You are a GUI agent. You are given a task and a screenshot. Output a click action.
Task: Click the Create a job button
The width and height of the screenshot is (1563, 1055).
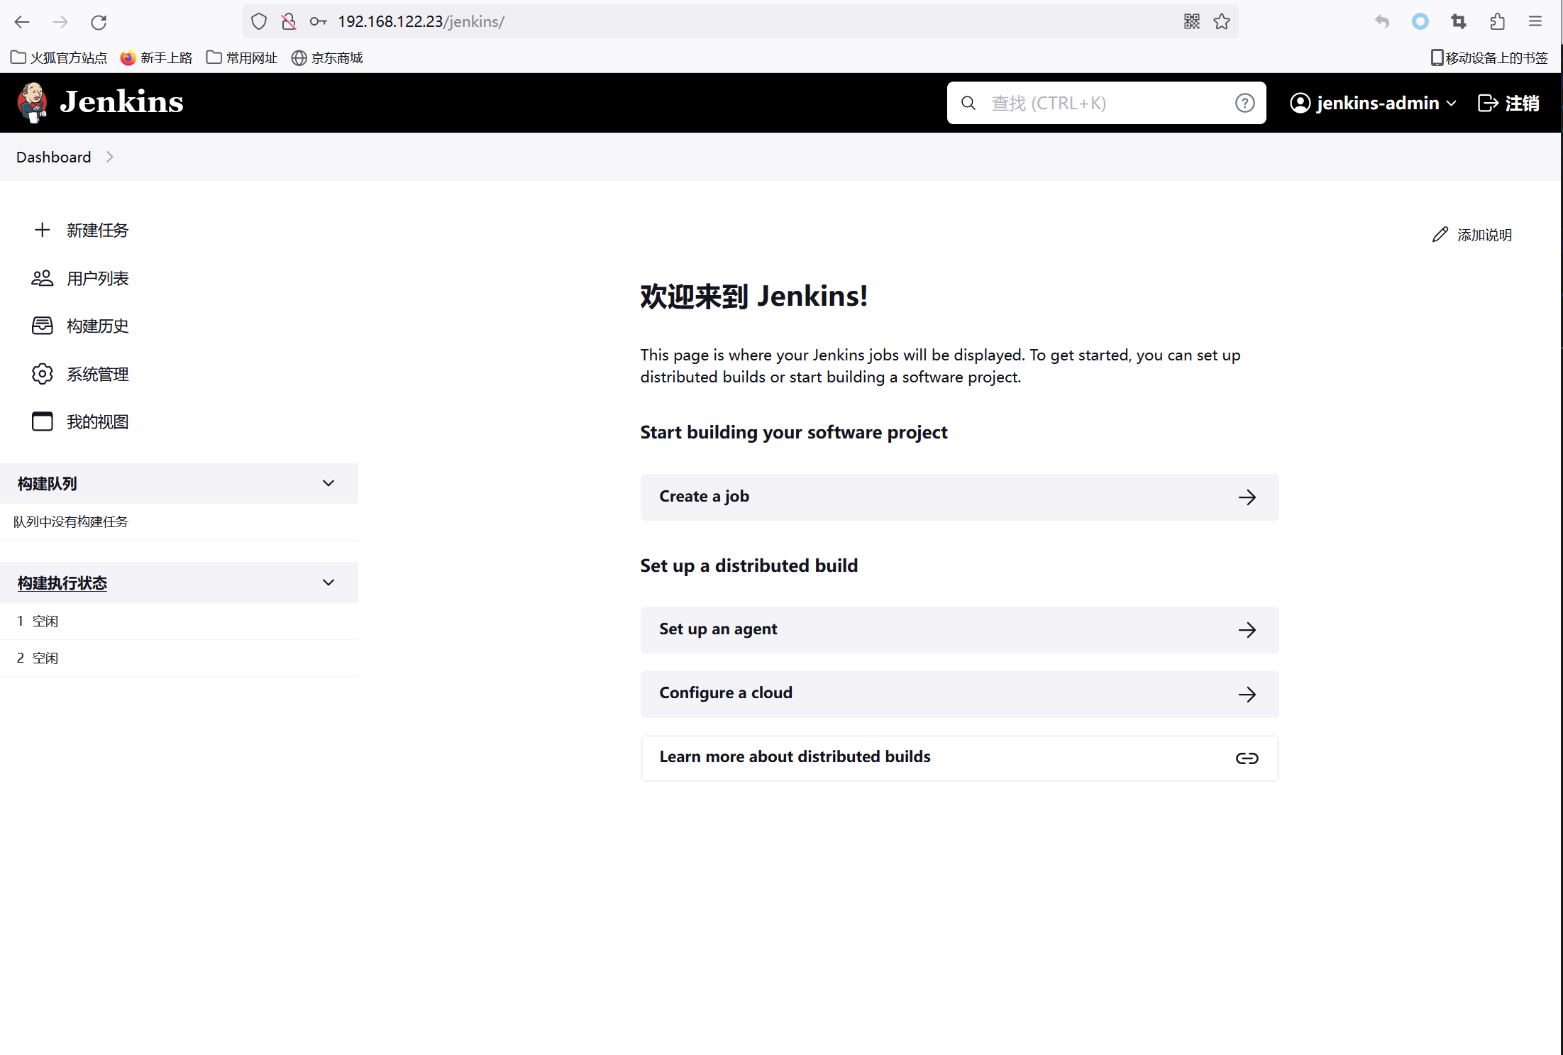[x=959, y=497]
